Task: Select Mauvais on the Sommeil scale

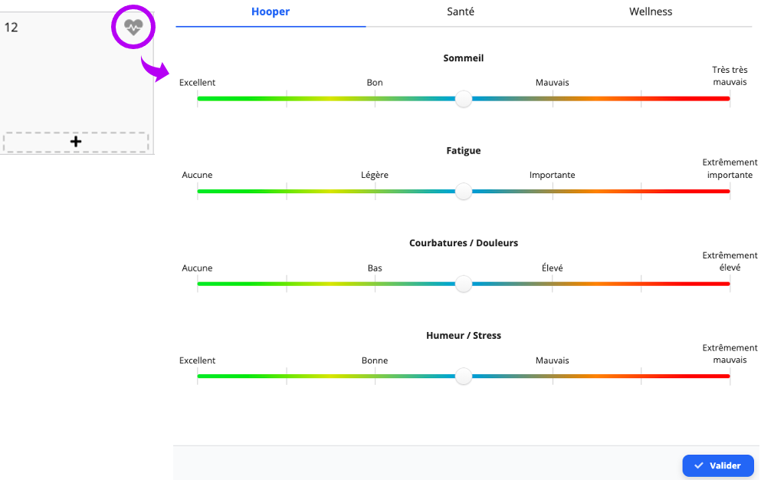Action: 553,83
